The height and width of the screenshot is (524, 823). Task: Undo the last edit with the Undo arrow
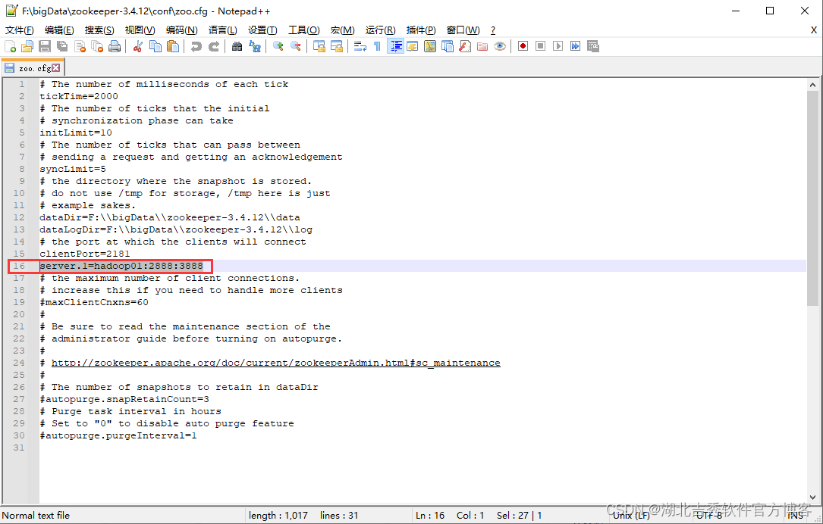pyautogui.click(x=196, y=47)
